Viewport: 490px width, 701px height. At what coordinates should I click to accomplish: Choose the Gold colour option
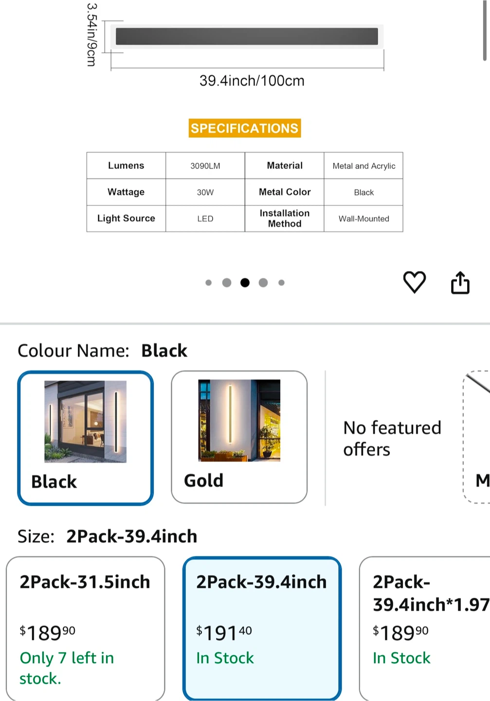pos(239,437)
